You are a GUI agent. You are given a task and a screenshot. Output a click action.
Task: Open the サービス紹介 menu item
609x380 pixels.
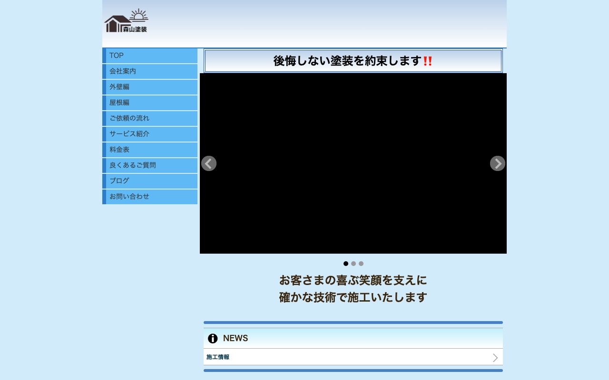coord(150,134)
